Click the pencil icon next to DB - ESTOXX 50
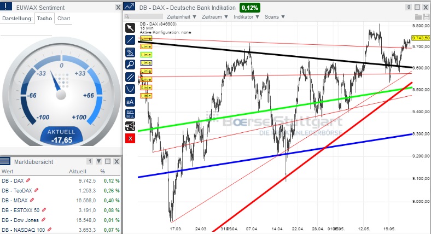 [44, 210]
